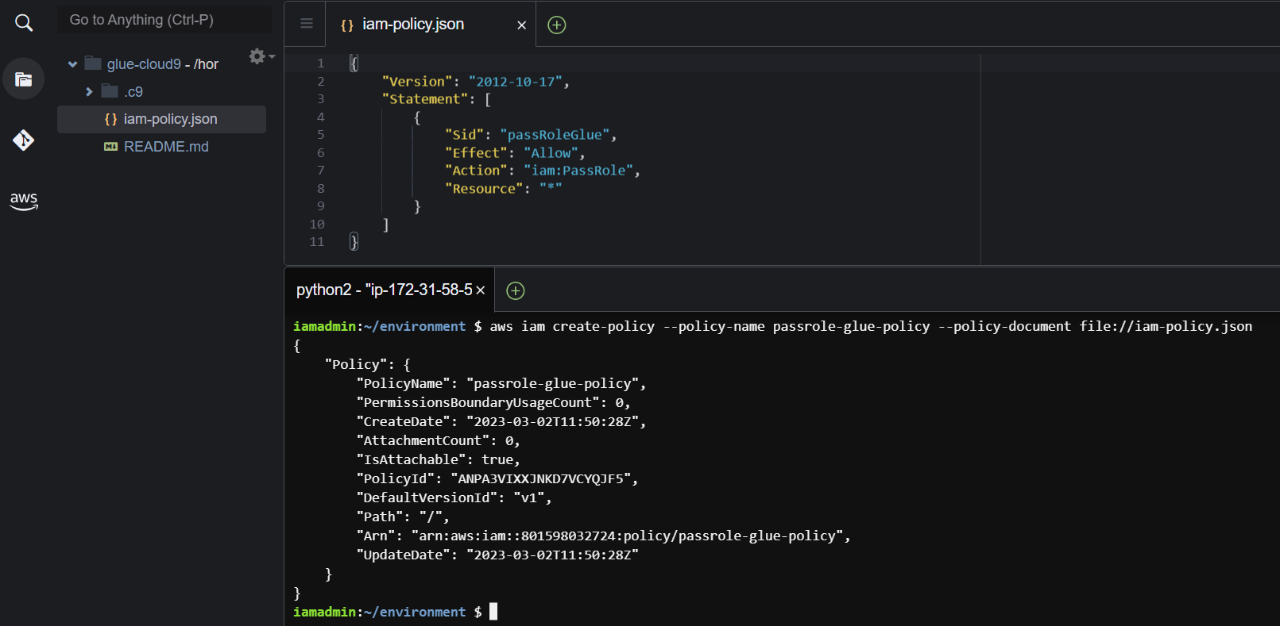Click the "CreateDate" output line
Screen dimensions: 1280x626
pos(501,421)
